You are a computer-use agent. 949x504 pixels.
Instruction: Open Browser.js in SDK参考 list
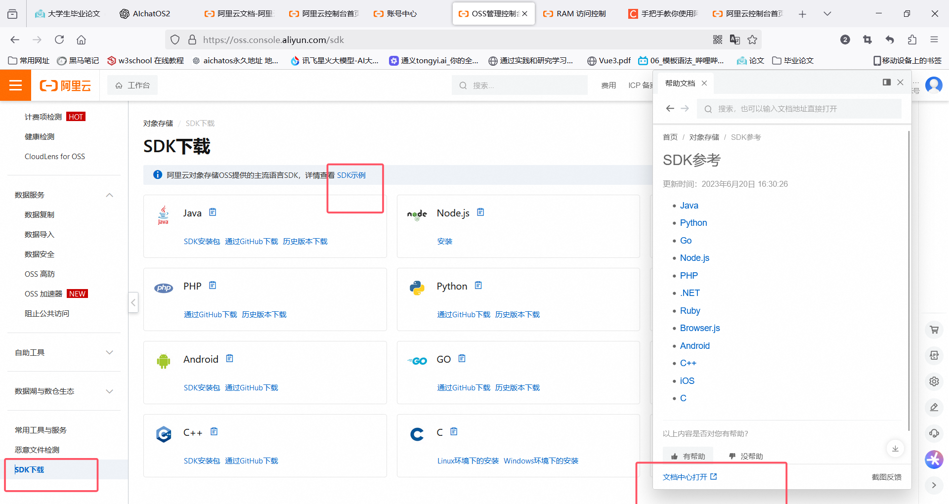coord(700,328)
